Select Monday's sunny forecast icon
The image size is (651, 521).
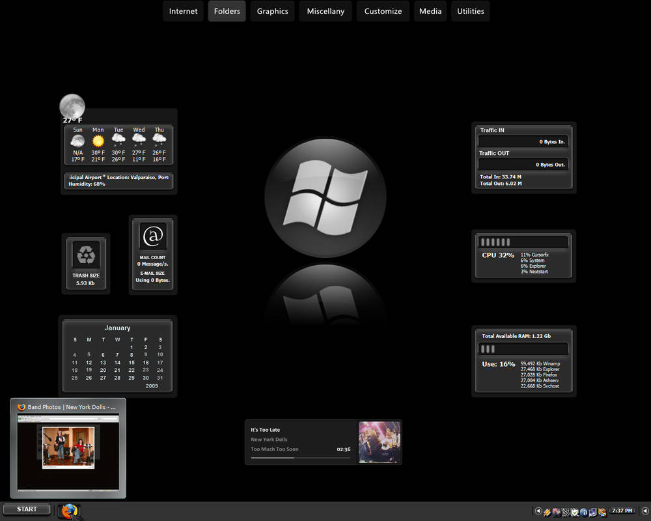[98, 139]
